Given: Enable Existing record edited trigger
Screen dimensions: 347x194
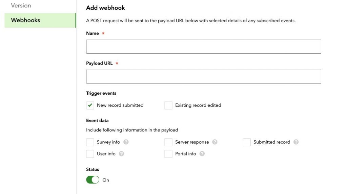Looking at the screenshot, I should (168, 105).
